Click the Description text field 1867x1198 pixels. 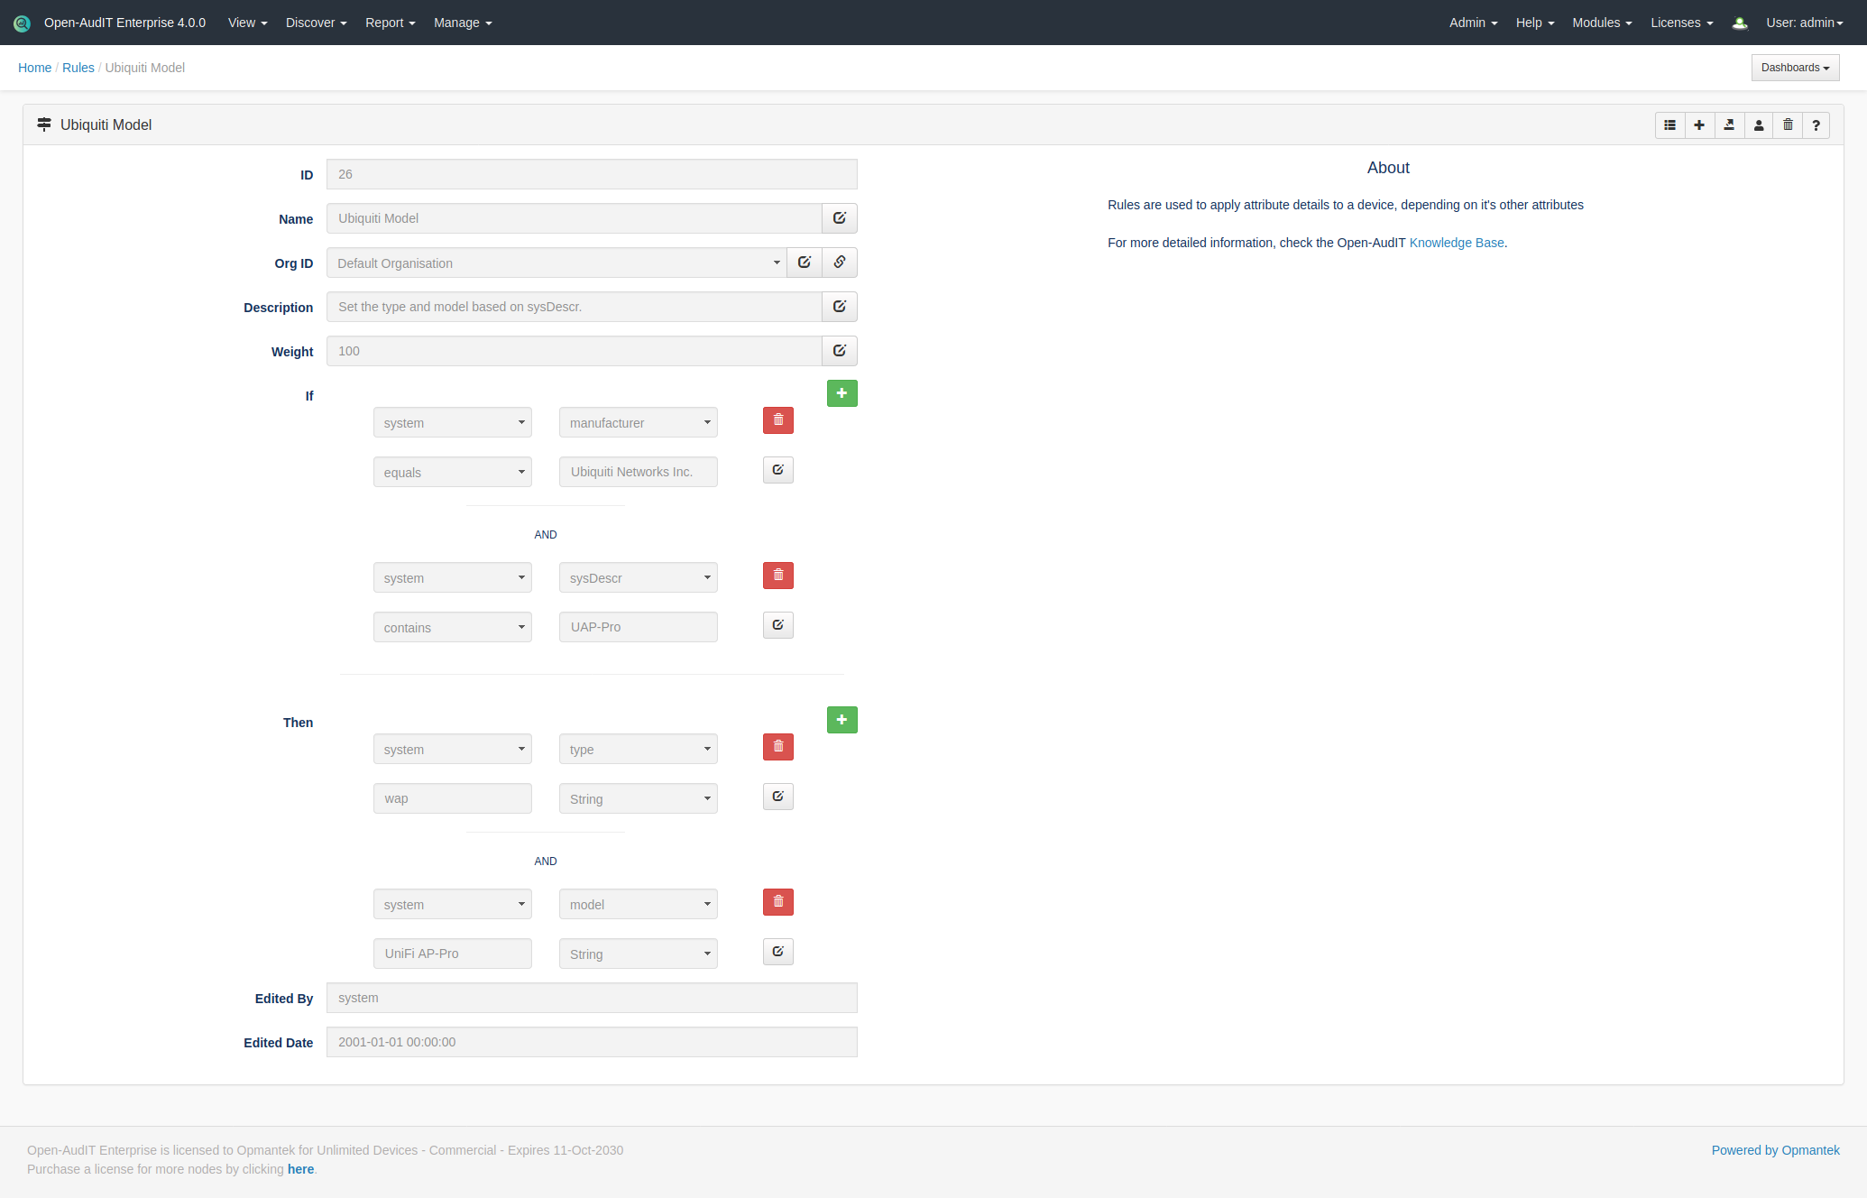point(574,307)
